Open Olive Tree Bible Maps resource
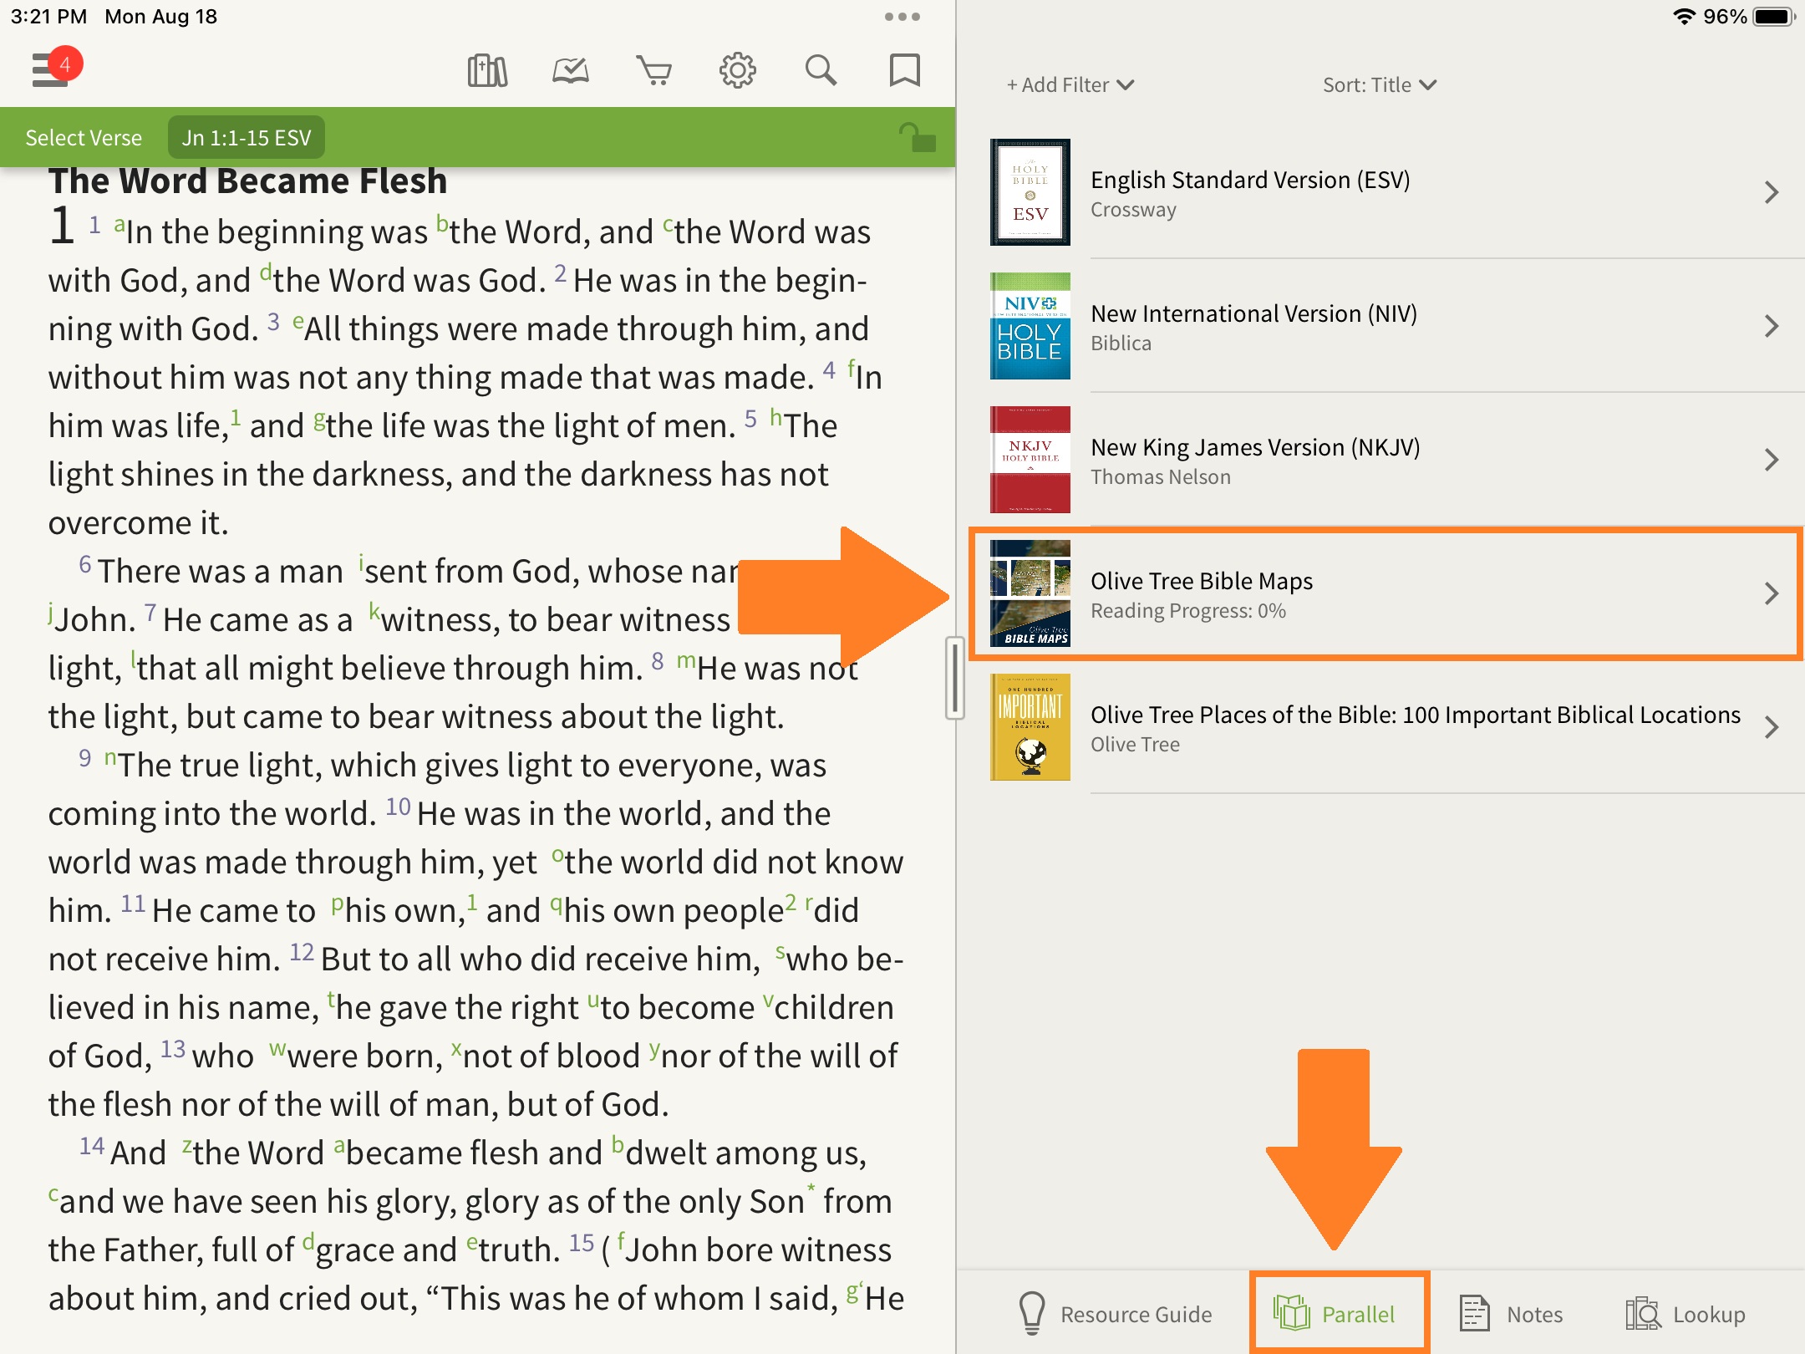Viewport: 1805px width, 1354px height. pos(1386,593)
